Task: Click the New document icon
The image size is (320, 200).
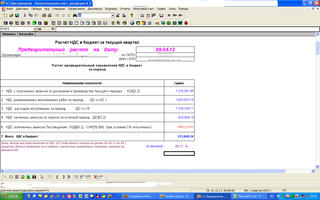Action: (5, 15)
